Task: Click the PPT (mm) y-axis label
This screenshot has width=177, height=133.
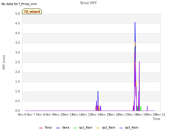Action: pyautogui.click(x=4, y=62)
